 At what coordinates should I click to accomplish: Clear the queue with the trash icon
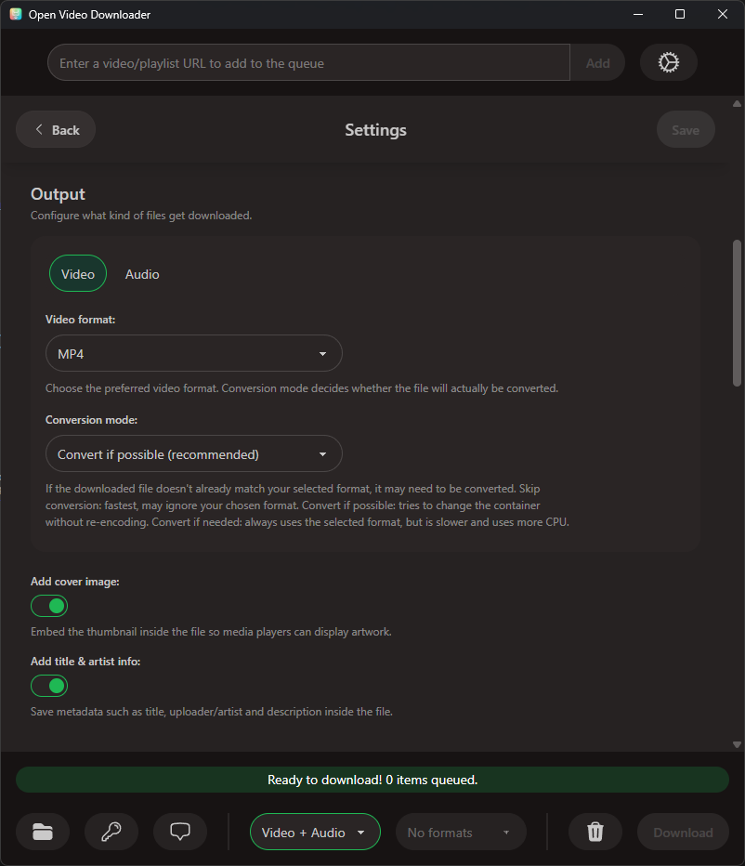(595, 832)
